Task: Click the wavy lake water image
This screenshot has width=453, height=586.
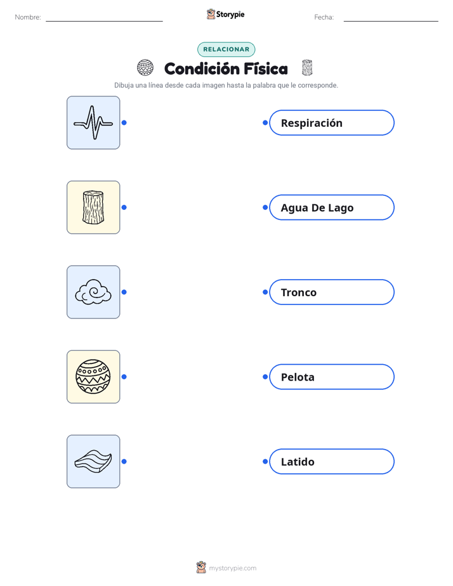Action: [x=93, y=461]
